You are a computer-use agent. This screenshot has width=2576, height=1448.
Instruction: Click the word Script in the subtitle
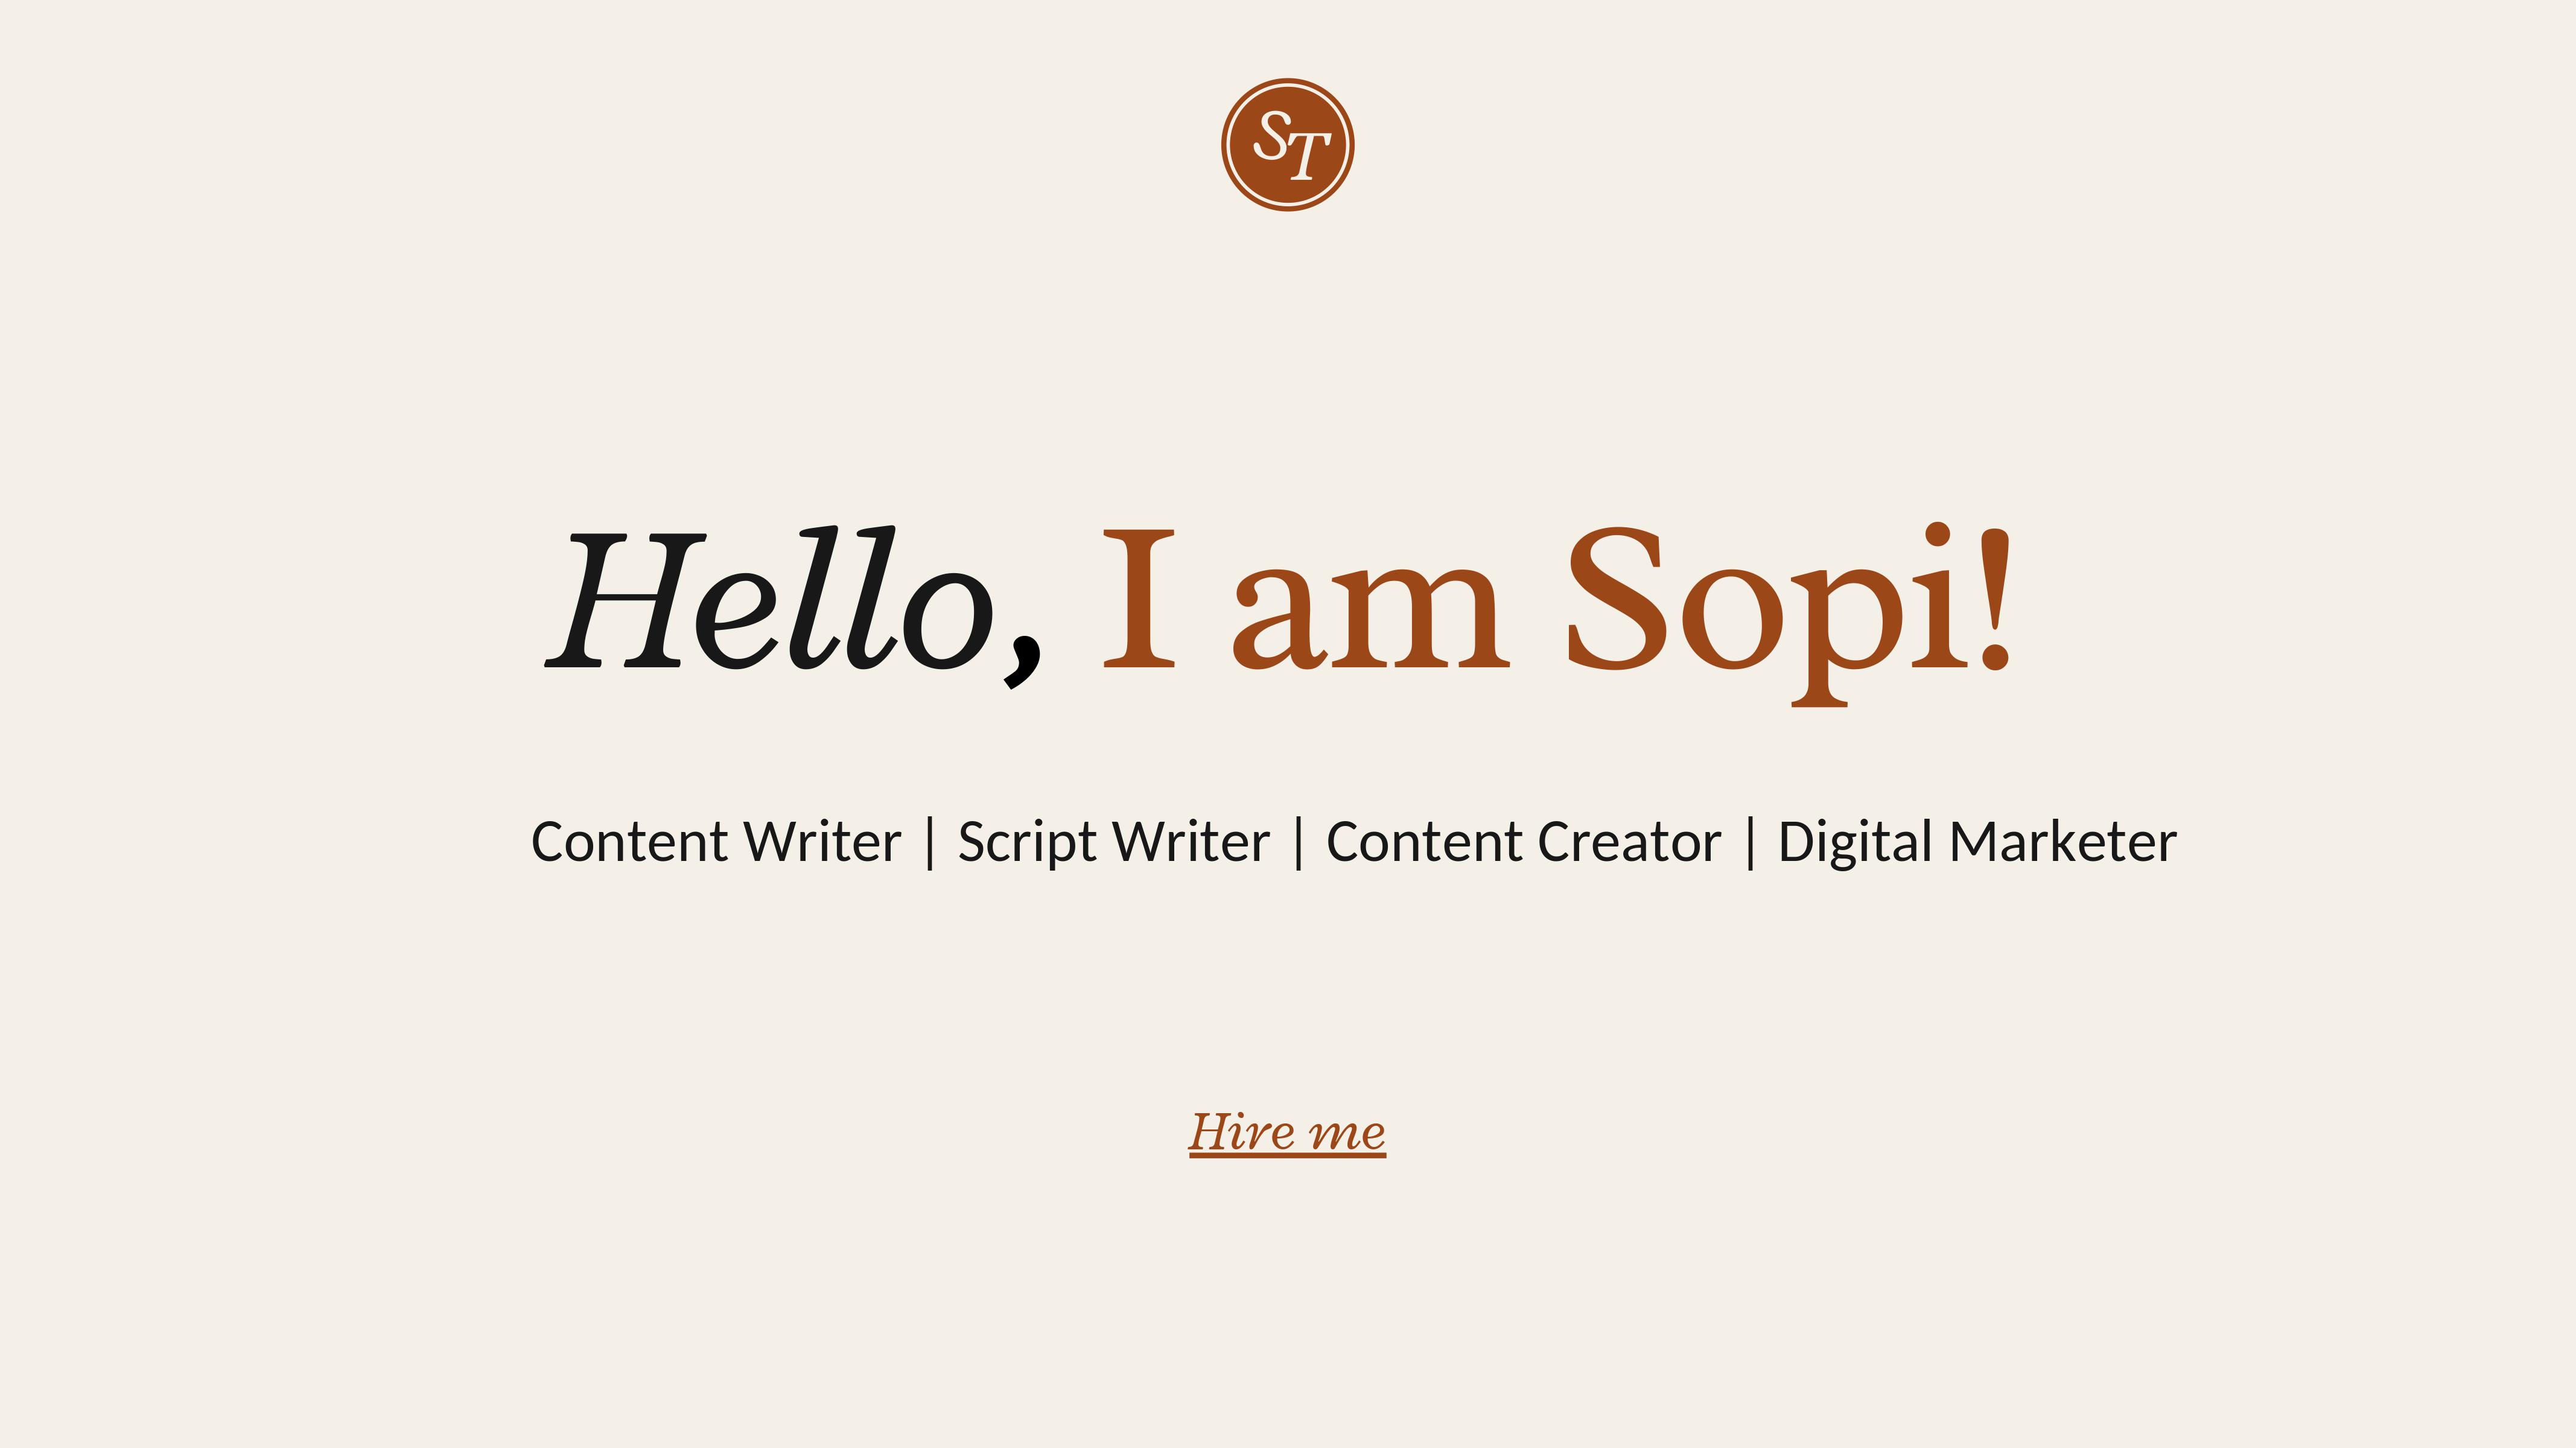1027,842
